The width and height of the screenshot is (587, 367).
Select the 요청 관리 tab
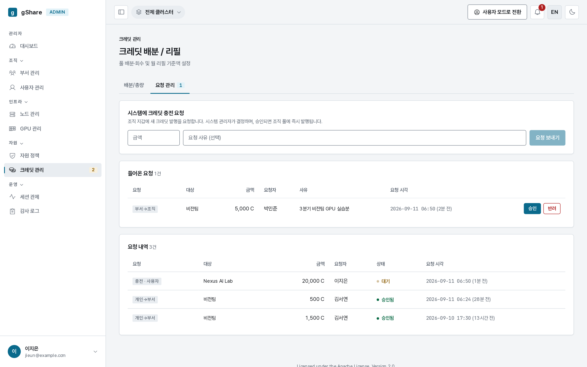(x=170, y=85)
